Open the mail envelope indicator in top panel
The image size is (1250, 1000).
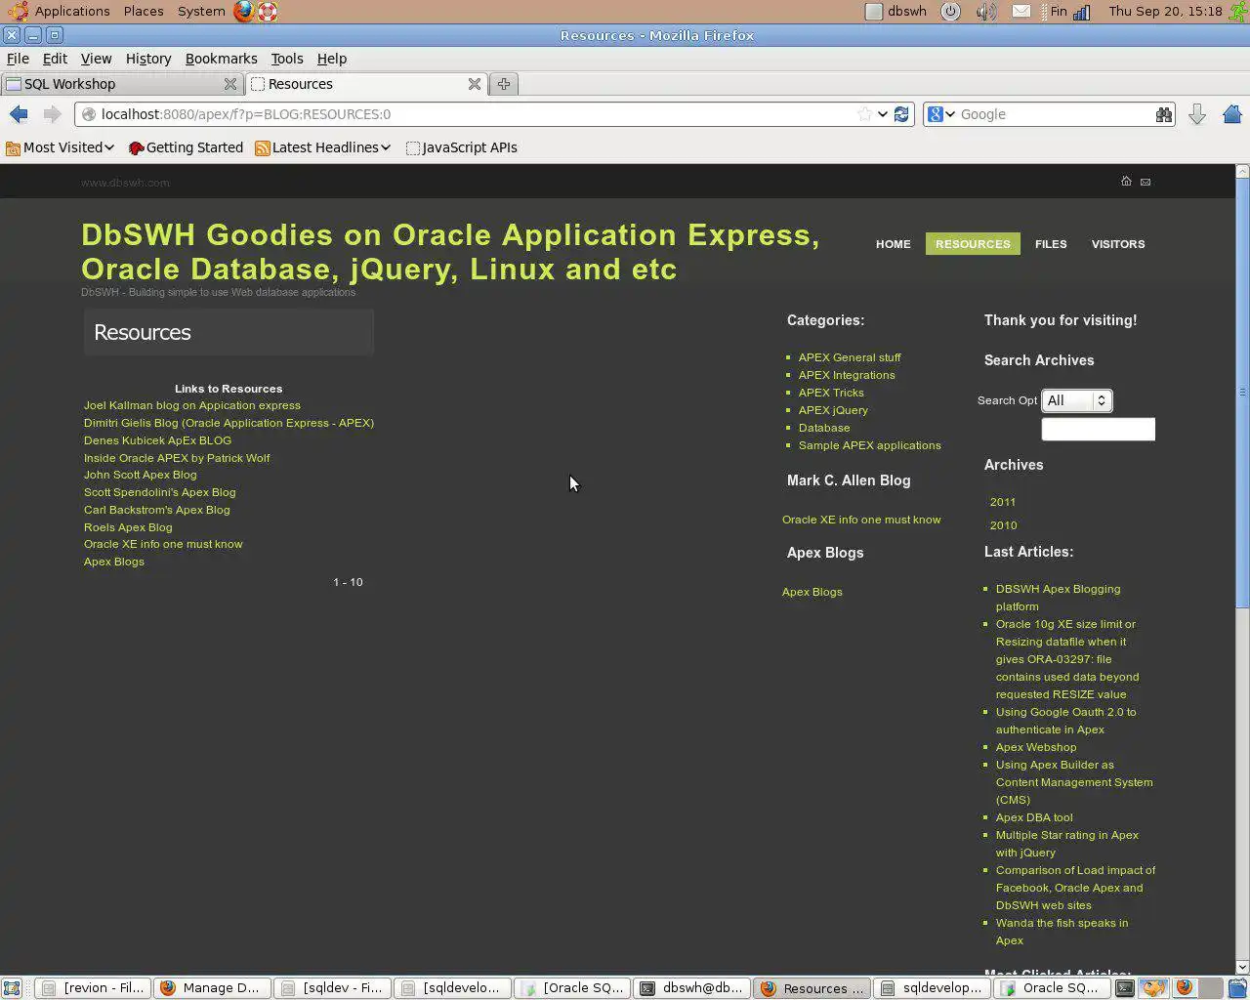(x=1021, y=12)
